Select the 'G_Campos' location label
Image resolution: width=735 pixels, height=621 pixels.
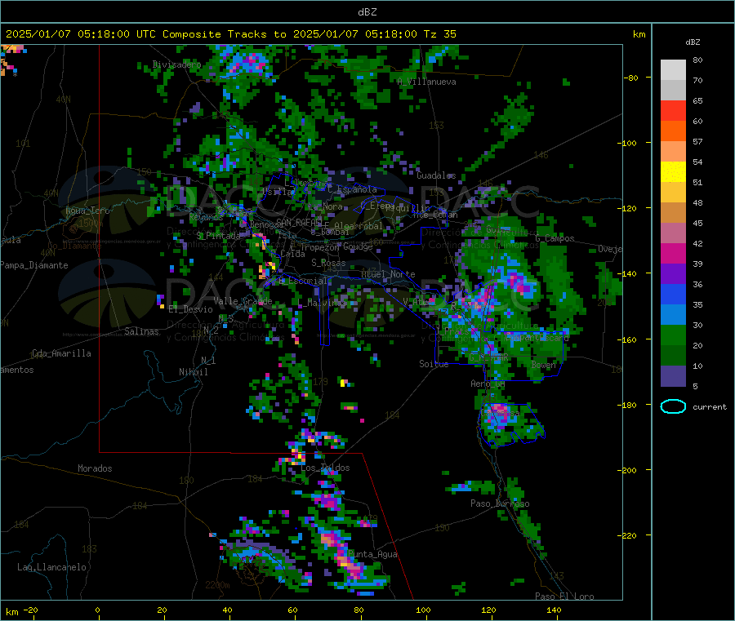click(555, 238)
